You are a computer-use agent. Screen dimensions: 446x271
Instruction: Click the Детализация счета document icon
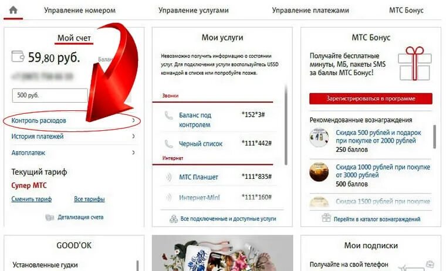pos(49,217)
